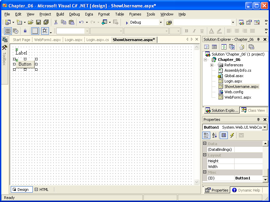
Task: Toggle Categorized view in Properties panel
Action: (x=206, y=135)
